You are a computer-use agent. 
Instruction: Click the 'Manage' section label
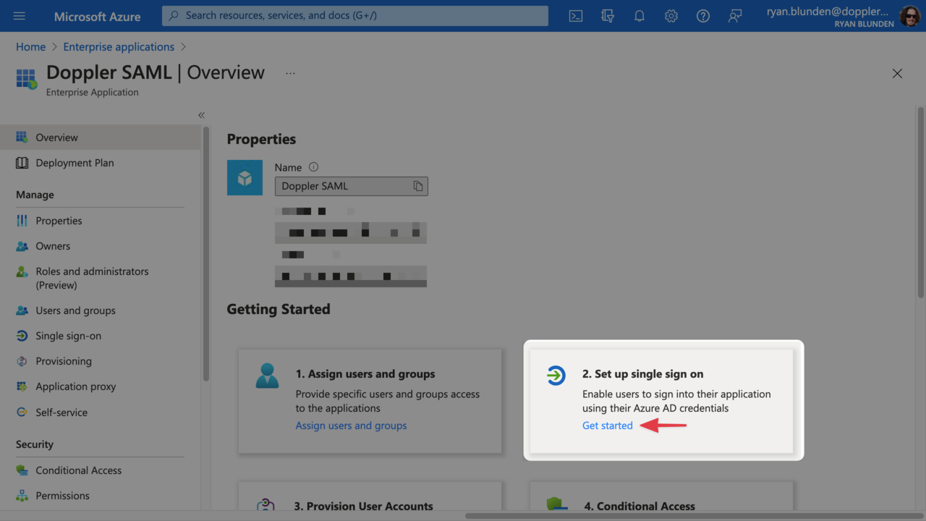tap(35, 195)
